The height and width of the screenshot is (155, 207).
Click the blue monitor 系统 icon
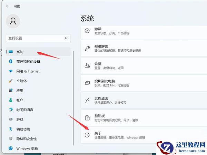pos(11,52)
